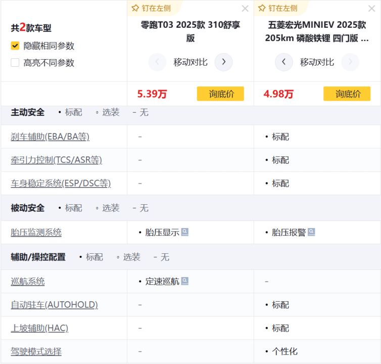Image resolution: width=381 pixels, height=364 pixels.
Task: Remove 零跑T03 from comparison
Action: [245, 9]
